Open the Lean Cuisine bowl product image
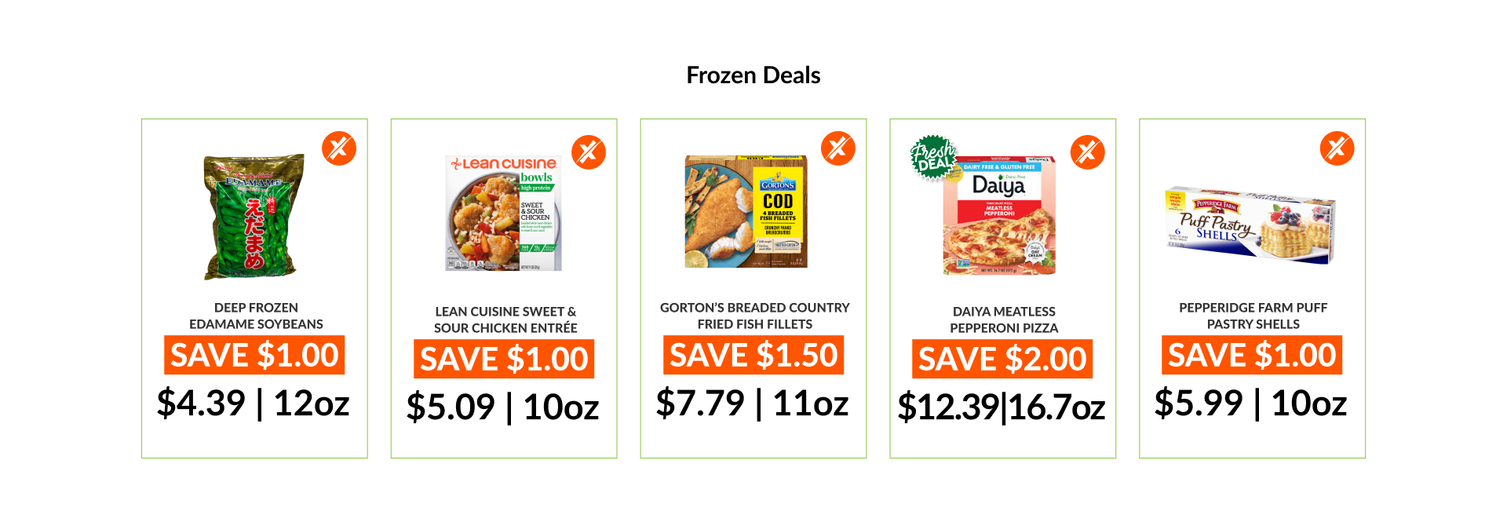The image size is (1507, 526). (503, 214)
